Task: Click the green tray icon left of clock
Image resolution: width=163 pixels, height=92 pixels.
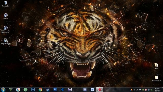Action: 152,90
